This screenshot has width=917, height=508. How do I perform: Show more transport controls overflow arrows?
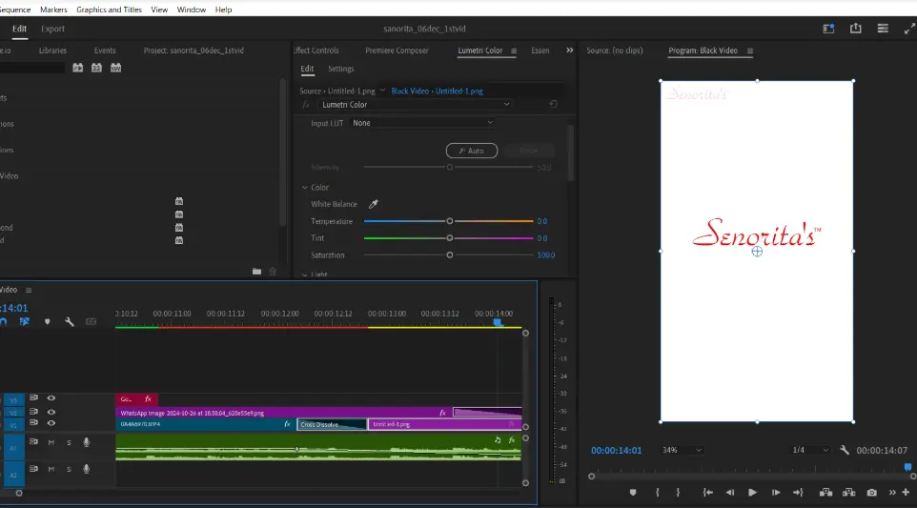pos(892,492)
